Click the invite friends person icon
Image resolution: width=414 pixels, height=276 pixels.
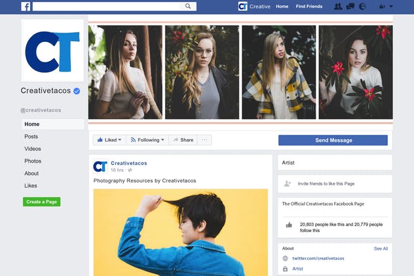[x=288, y=184]
